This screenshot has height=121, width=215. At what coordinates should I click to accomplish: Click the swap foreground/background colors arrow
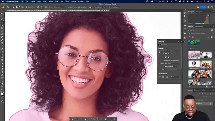[x=3, y=92]
